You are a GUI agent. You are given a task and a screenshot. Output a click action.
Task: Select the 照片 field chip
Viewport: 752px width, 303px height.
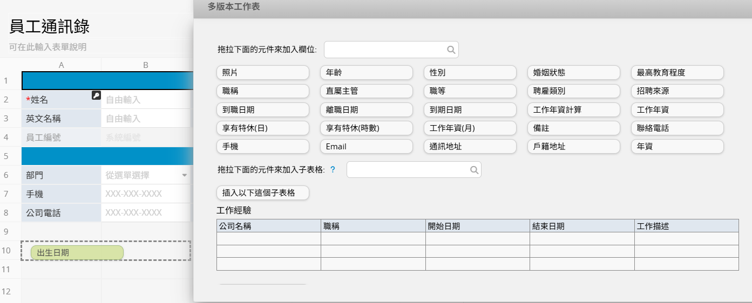pyautogui.click(x=262, y=72)
